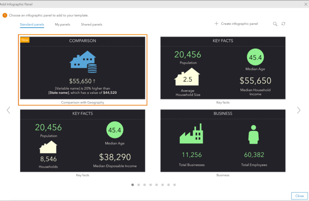Click the 'Add Infographic Panel' dialog title

pos(16,4)
